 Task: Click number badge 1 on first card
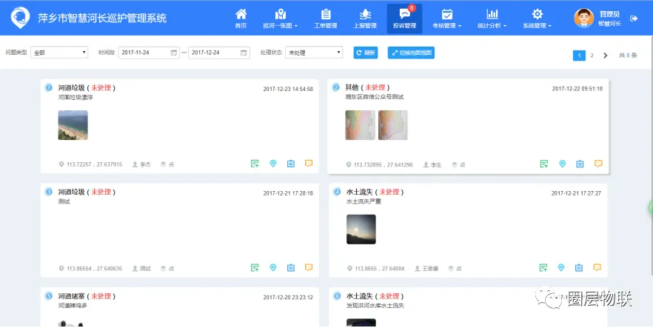49,88
